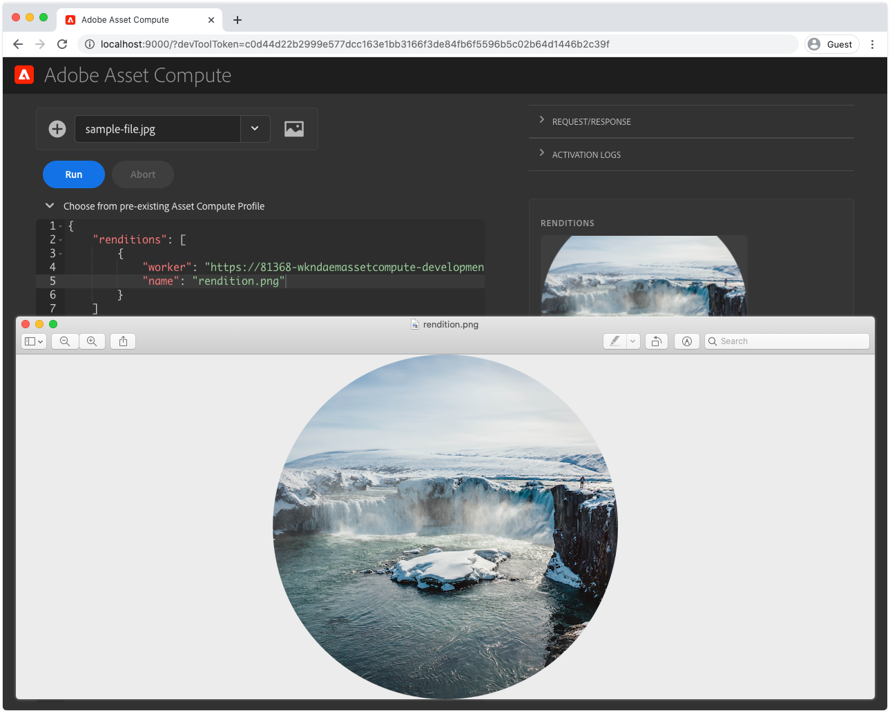890x713 pixels.
Task: Open Chrome three-dot menu
Action: (x=873, y=44)
